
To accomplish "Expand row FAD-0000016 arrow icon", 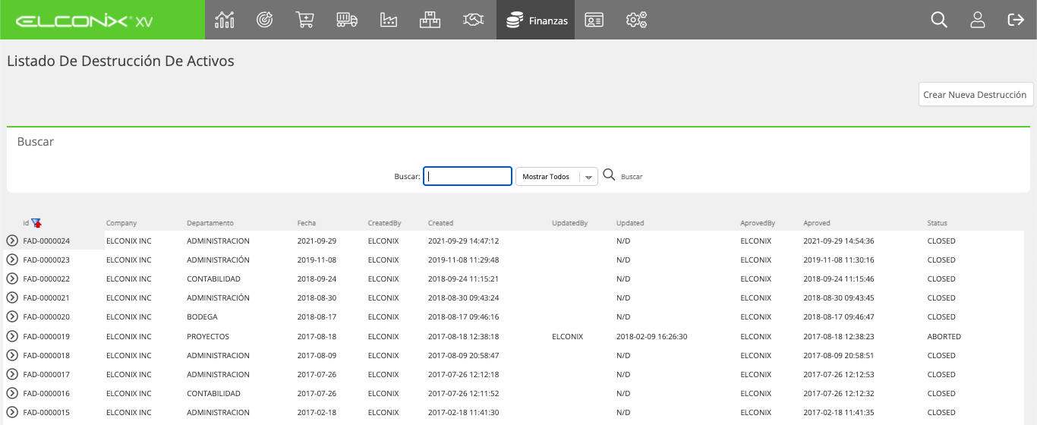I will (x=12, y=393).
